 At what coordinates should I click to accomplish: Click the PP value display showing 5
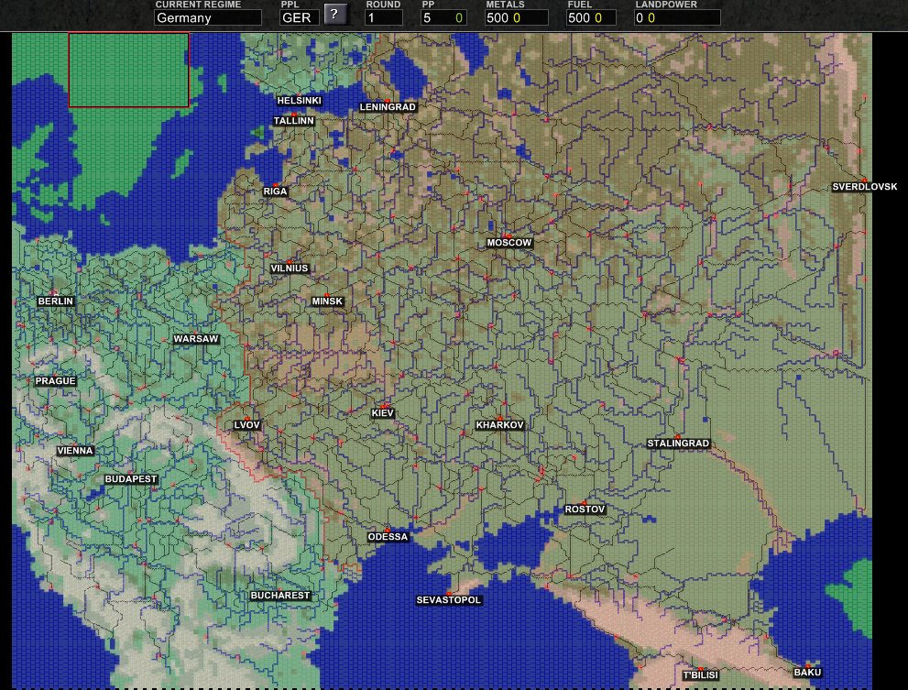coord(443,16)
